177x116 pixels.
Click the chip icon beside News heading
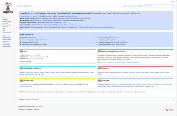pos(21,51)
